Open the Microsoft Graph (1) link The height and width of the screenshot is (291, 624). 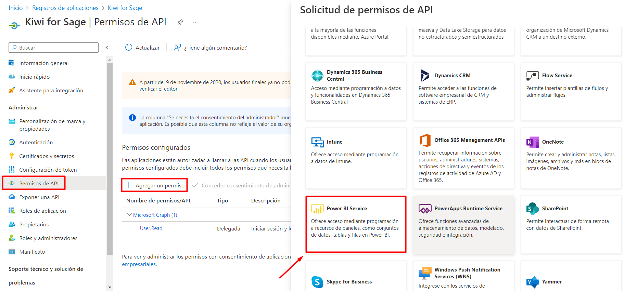click(x=155, y=215)
